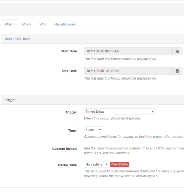The width and height of the screenshot is (184, 192).
Task: Click the End Date field label
Action: (x=69, y=71)
